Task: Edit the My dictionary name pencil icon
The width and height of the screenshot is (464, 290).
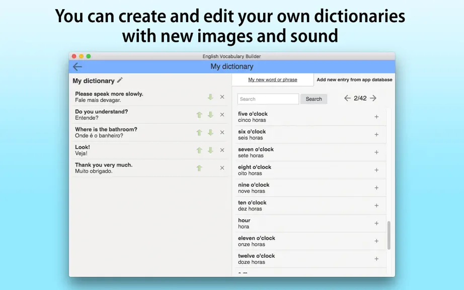Action: coord(120,80)
